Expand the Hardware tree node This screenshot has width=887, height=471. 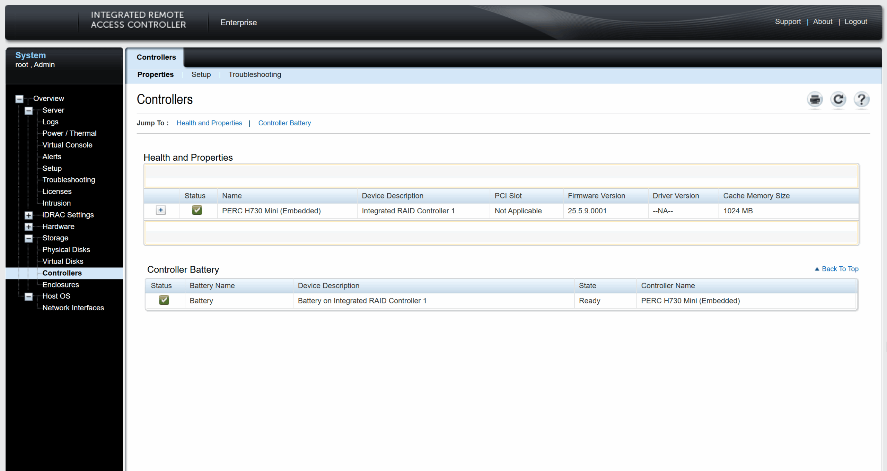[29, 227]
